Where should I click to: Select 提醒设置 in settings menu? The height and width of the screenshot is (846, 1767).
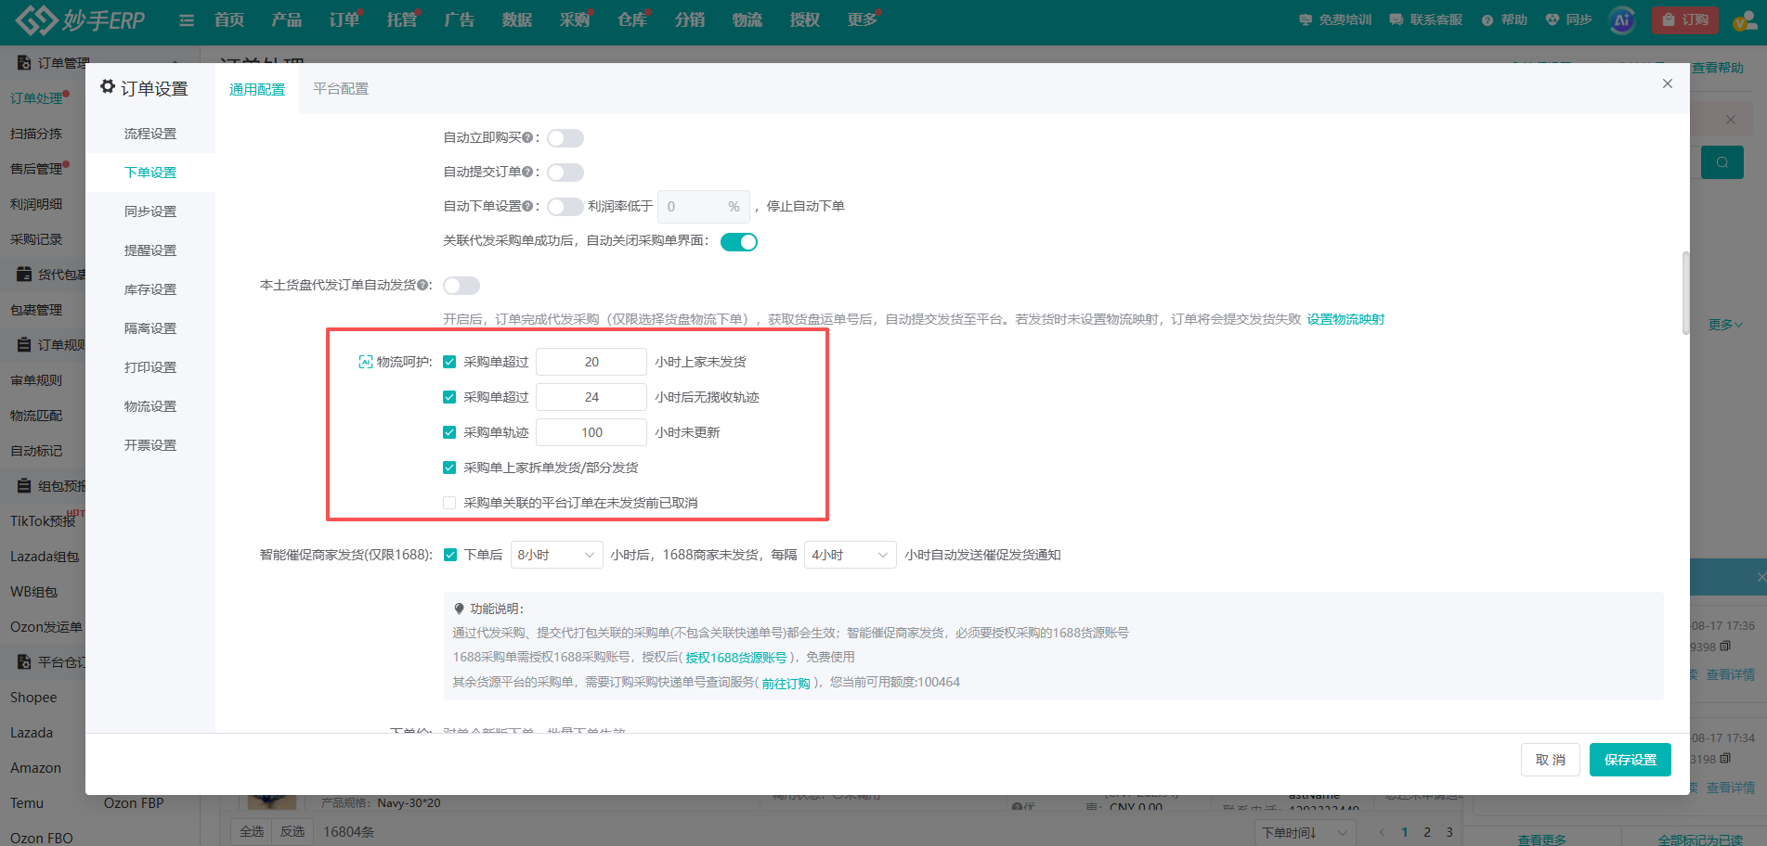pos(150,250)
